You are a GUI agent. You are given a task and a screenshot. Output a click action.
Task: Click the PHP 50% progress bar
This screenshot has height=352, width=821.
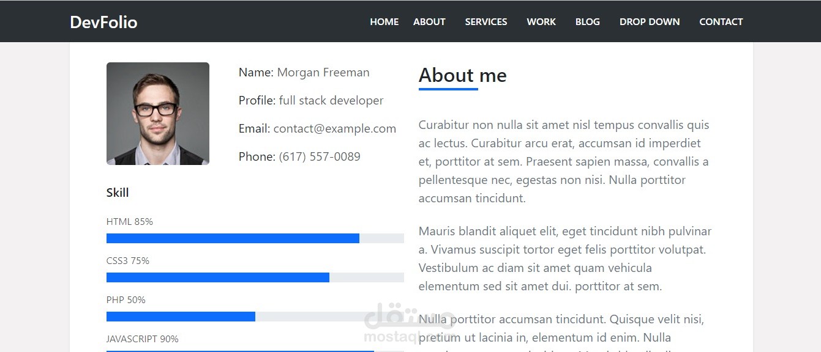(x=255, y=317)
